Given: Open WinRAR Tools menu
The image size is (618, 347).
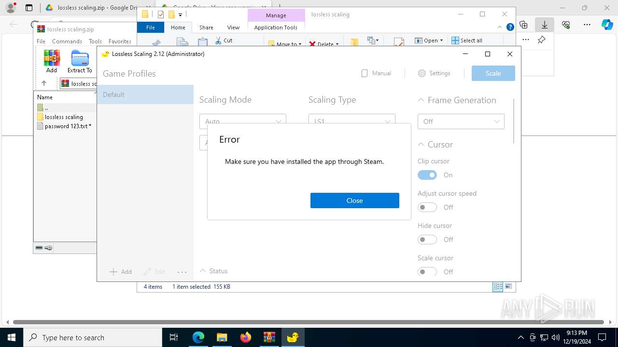Looking at the screenshot, I should (95, 41).
